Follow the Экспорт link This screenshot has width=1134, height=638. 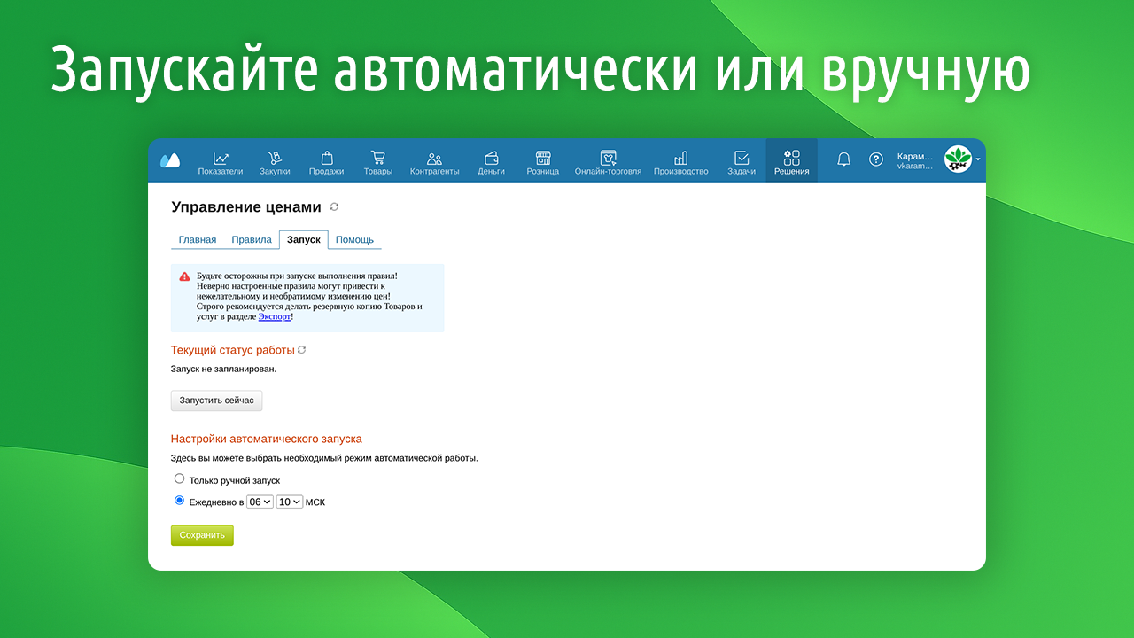(274, 316)
